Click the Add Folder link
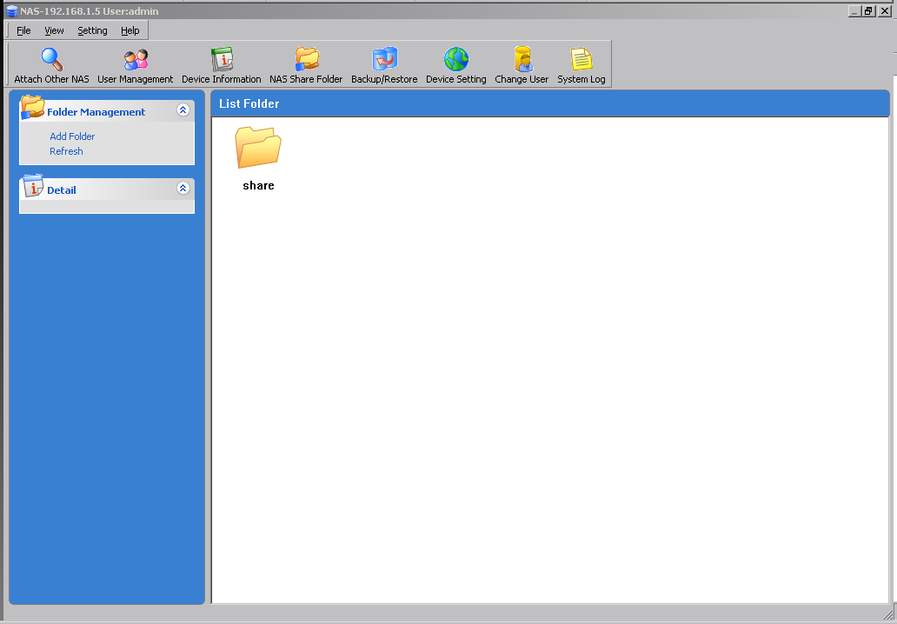This screenshot has width=897, height=624. click(x=72, y=136)
